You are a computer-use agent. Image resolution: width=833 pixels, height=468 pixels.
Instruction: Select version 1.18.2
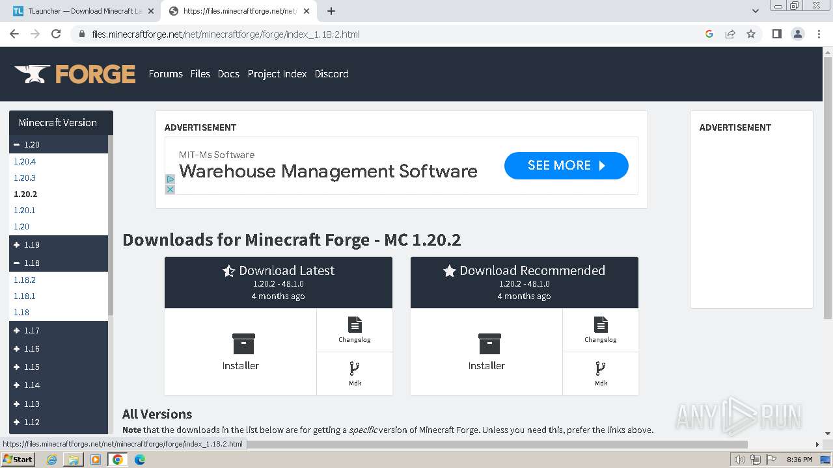pyautogui.click(x=25, y=279)
